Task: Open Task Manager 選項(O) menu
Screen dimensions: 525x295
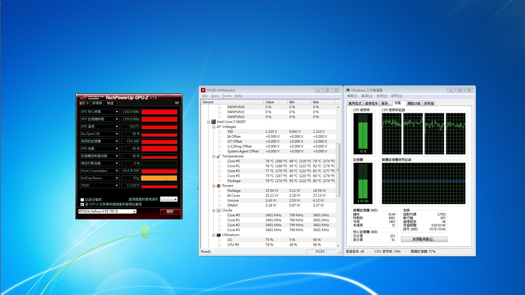Action: coord(367,96)
